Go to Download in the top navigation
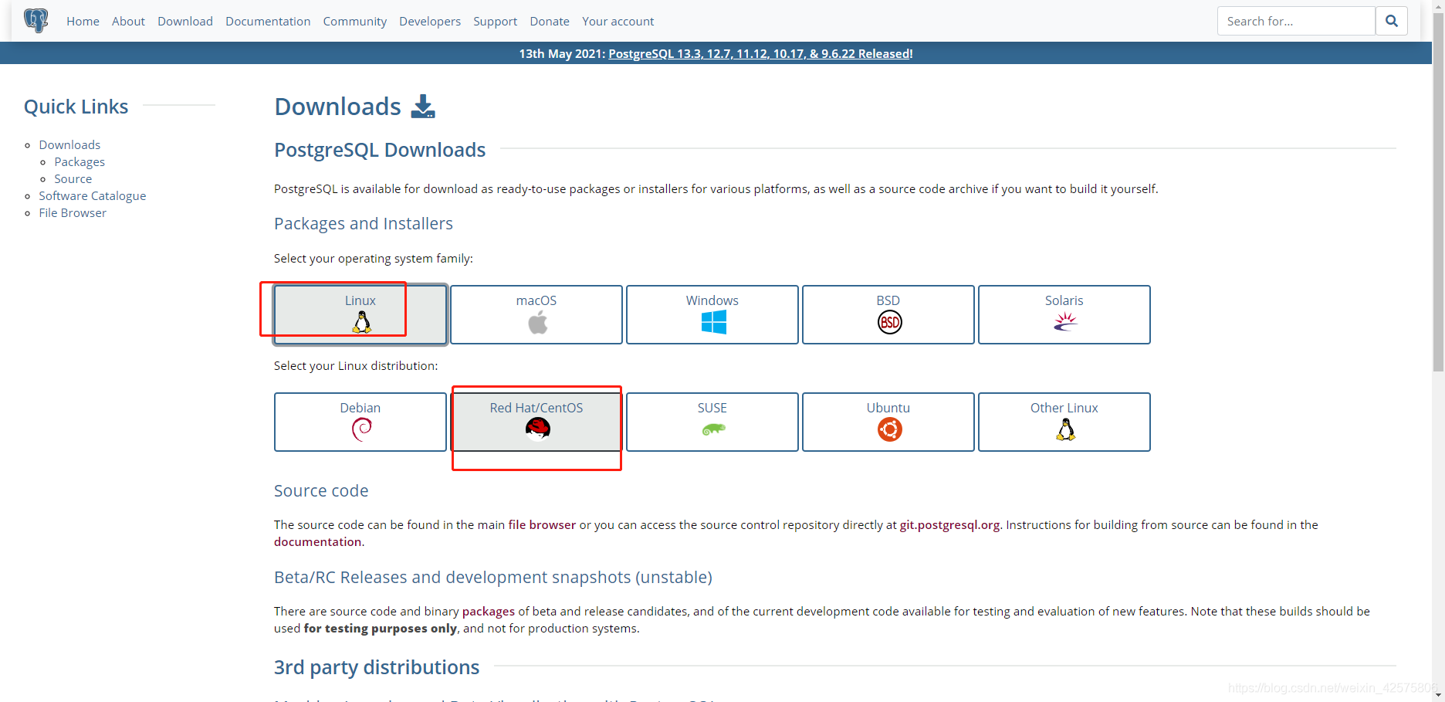1445x702 pixels. [x=185, y=21]
